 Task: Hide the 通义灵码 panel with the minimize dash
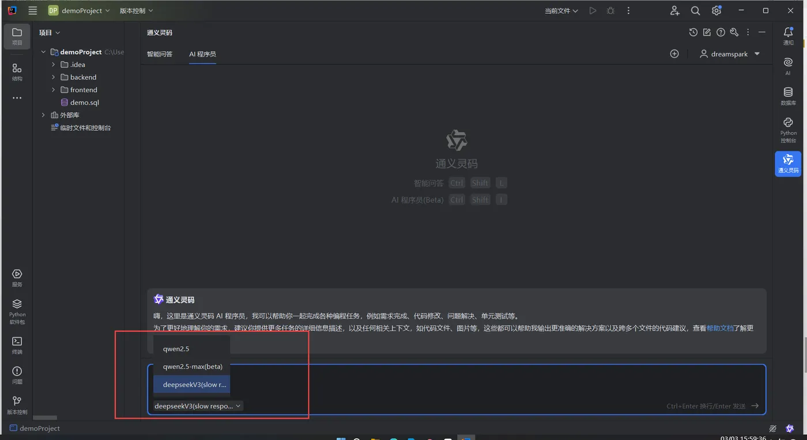coord(762,32)
